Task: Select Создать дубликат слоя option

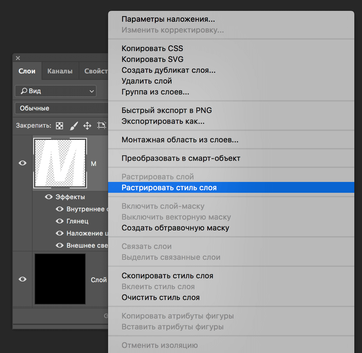Action: click(x=169, y=70)
